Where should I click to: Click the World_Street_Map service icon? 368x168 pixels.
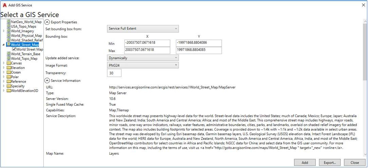(x=9, y=44)
